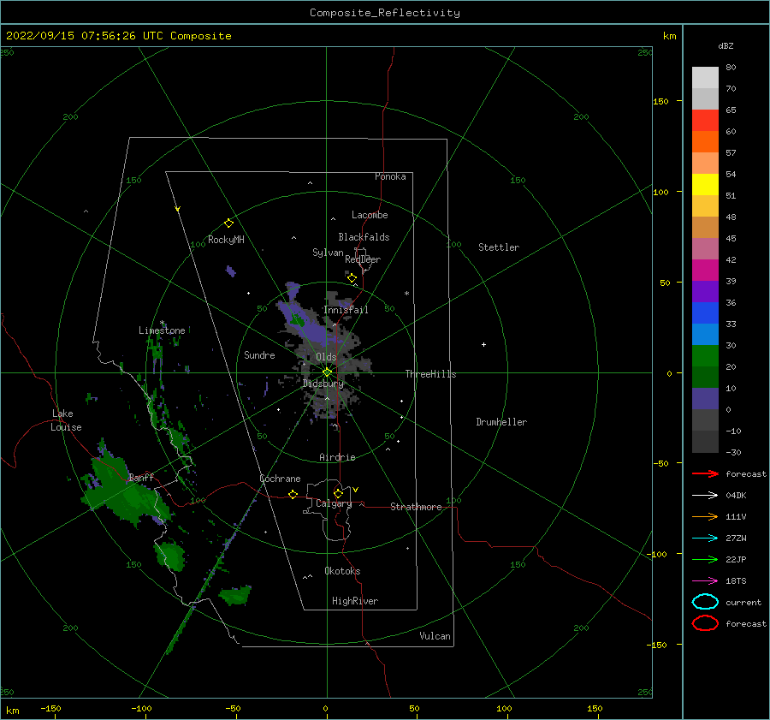Click the Calgary label
Screen dimensions: 770x720
click(334, 503)
